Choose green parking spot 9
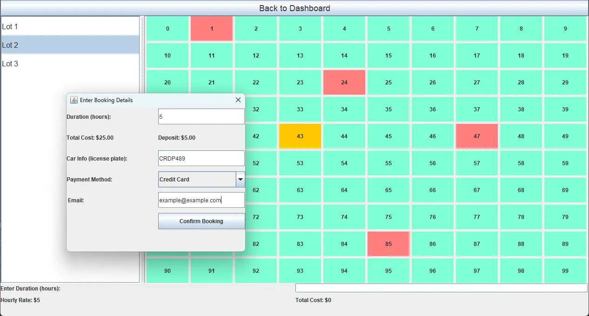589x316 pixels. click(565, 29)
